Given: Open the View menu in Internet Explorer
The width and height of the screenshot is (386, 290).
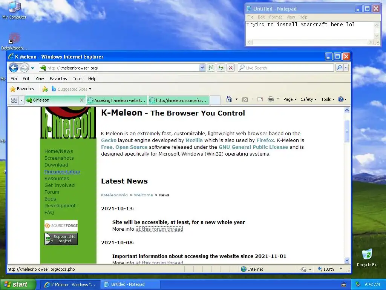Looking at the screenshot, I should pyautogui.click(x=40, y=79).
